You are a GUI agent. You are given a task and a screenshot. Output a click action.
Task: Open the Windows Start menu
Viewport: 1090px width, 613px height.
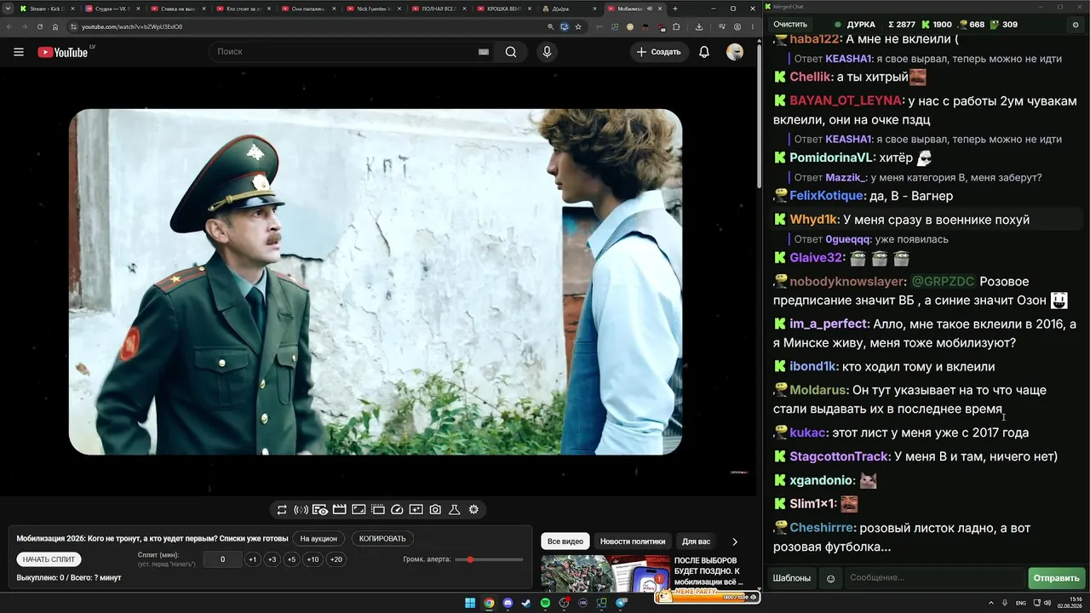(x=470, y=604)
